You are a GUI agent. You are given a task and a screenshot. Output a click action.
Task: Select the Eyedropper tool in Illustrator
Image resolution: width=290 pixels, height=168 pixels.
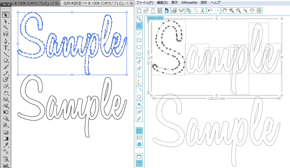6,145
